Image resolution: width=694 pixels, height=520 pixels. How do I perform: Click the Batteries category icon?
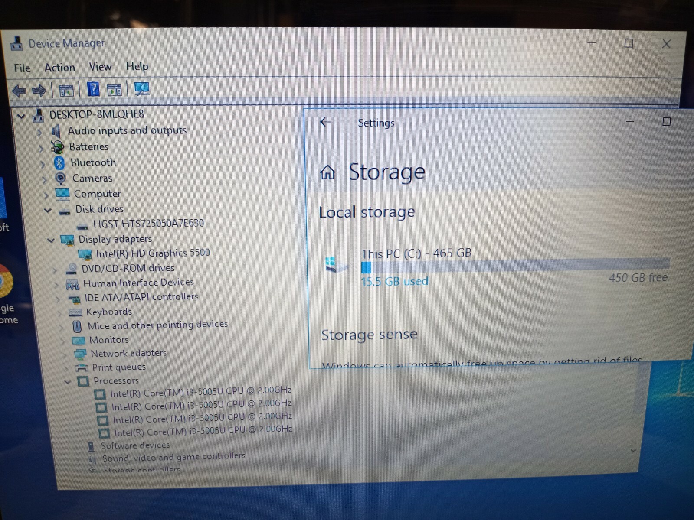[58, 147]
